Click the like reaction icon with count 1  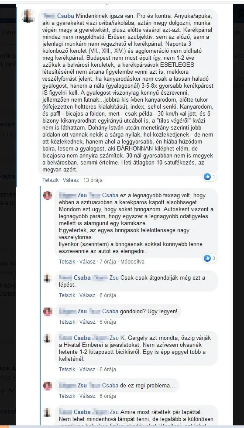point(207,177)
